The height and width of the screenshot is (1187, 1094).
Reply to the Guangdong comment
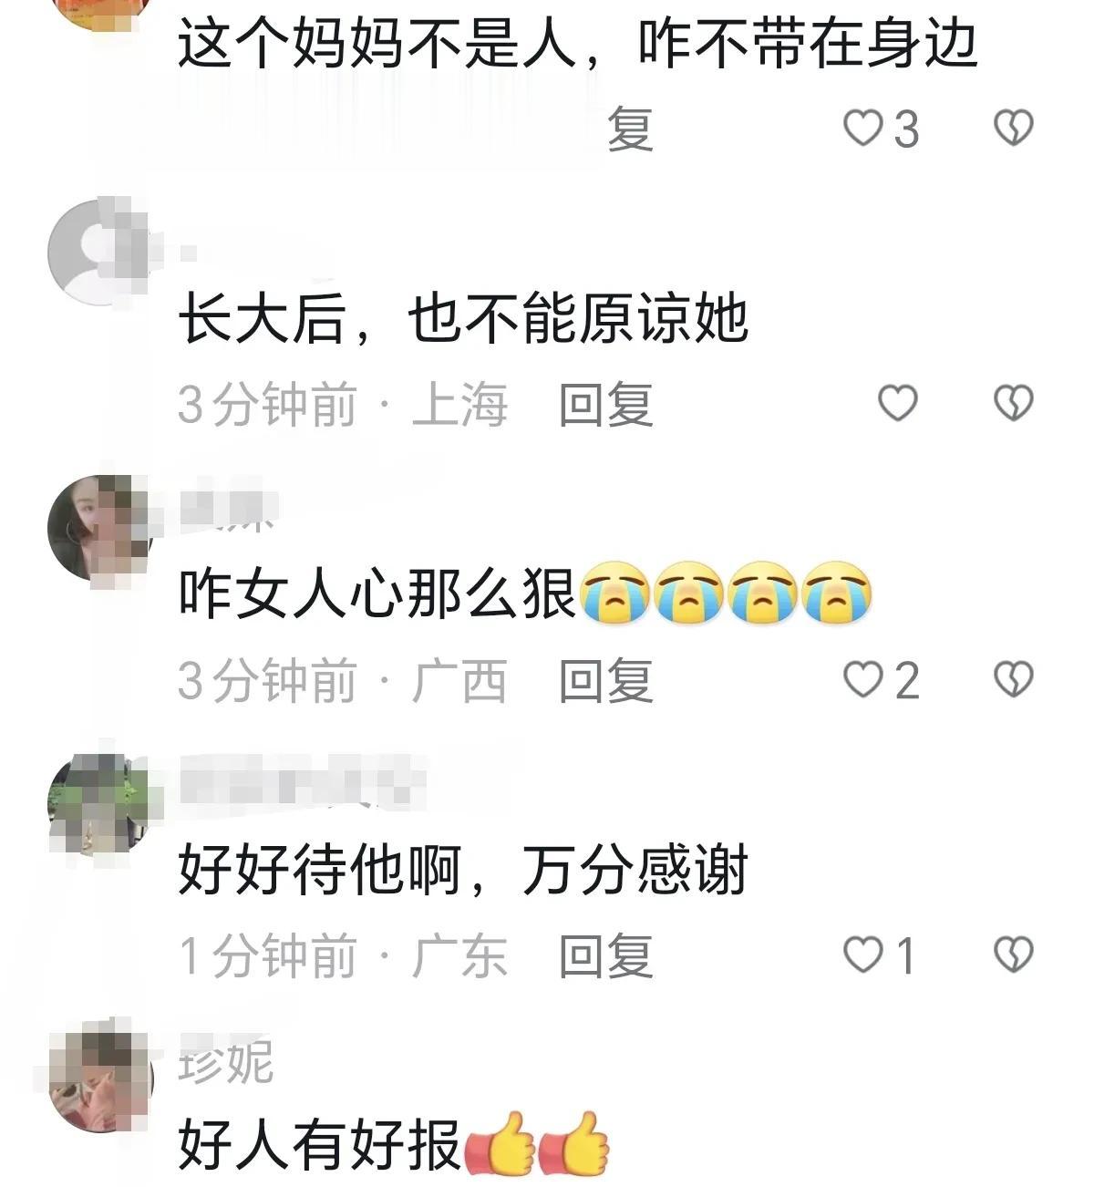[606, 956]
